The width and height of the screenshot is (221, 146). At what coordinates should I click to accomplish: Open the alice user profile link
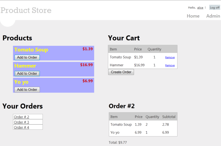(x=200, y=8)
